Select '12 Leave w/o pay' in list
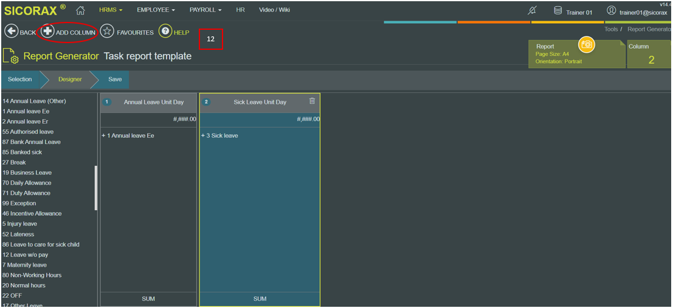The width and height of the screenshot is (673, 308). (25, 255)
